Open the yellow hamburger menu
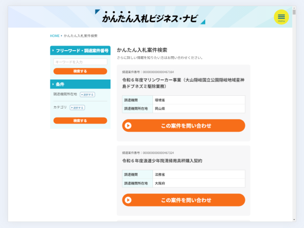The image size is (304, 228). [281, 17]
